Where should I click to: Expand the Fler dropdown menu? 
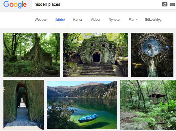[x=133, y=20]
